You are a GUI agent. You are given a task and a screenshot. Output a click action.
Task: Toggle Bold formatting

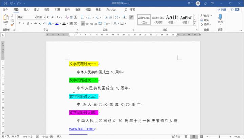coord(19,23)
